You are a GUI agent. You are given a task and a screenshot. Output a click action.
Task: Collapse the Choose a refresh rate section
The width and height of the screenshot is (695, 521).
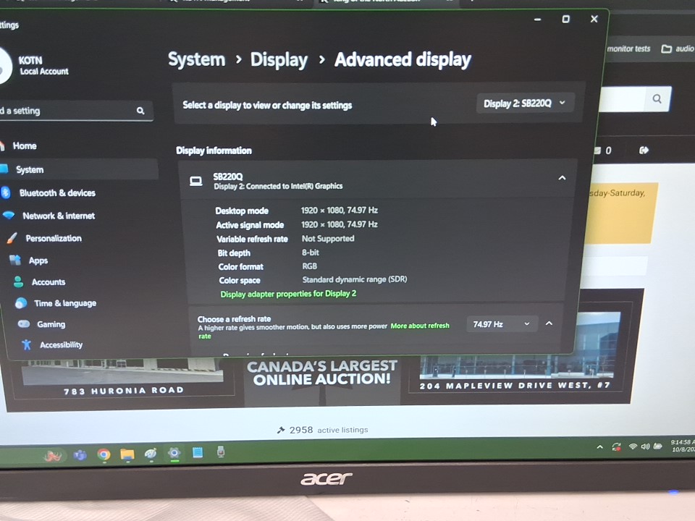coord(549,323)
